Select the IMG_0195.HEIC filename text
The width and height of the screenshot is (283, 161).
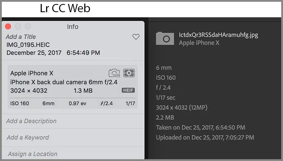pyautogui.click(x=28, y=45)
